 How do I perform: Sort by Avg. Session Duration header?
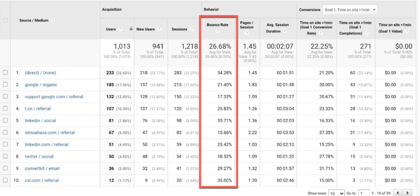pyautogui.click(x=278, y=28)
